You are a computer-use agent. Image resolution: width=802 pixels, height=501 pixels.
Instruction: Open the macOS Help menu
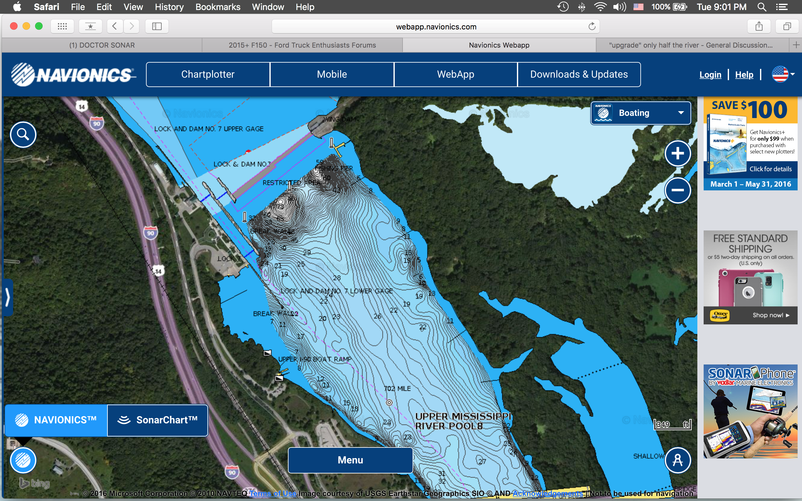(305, 7)
